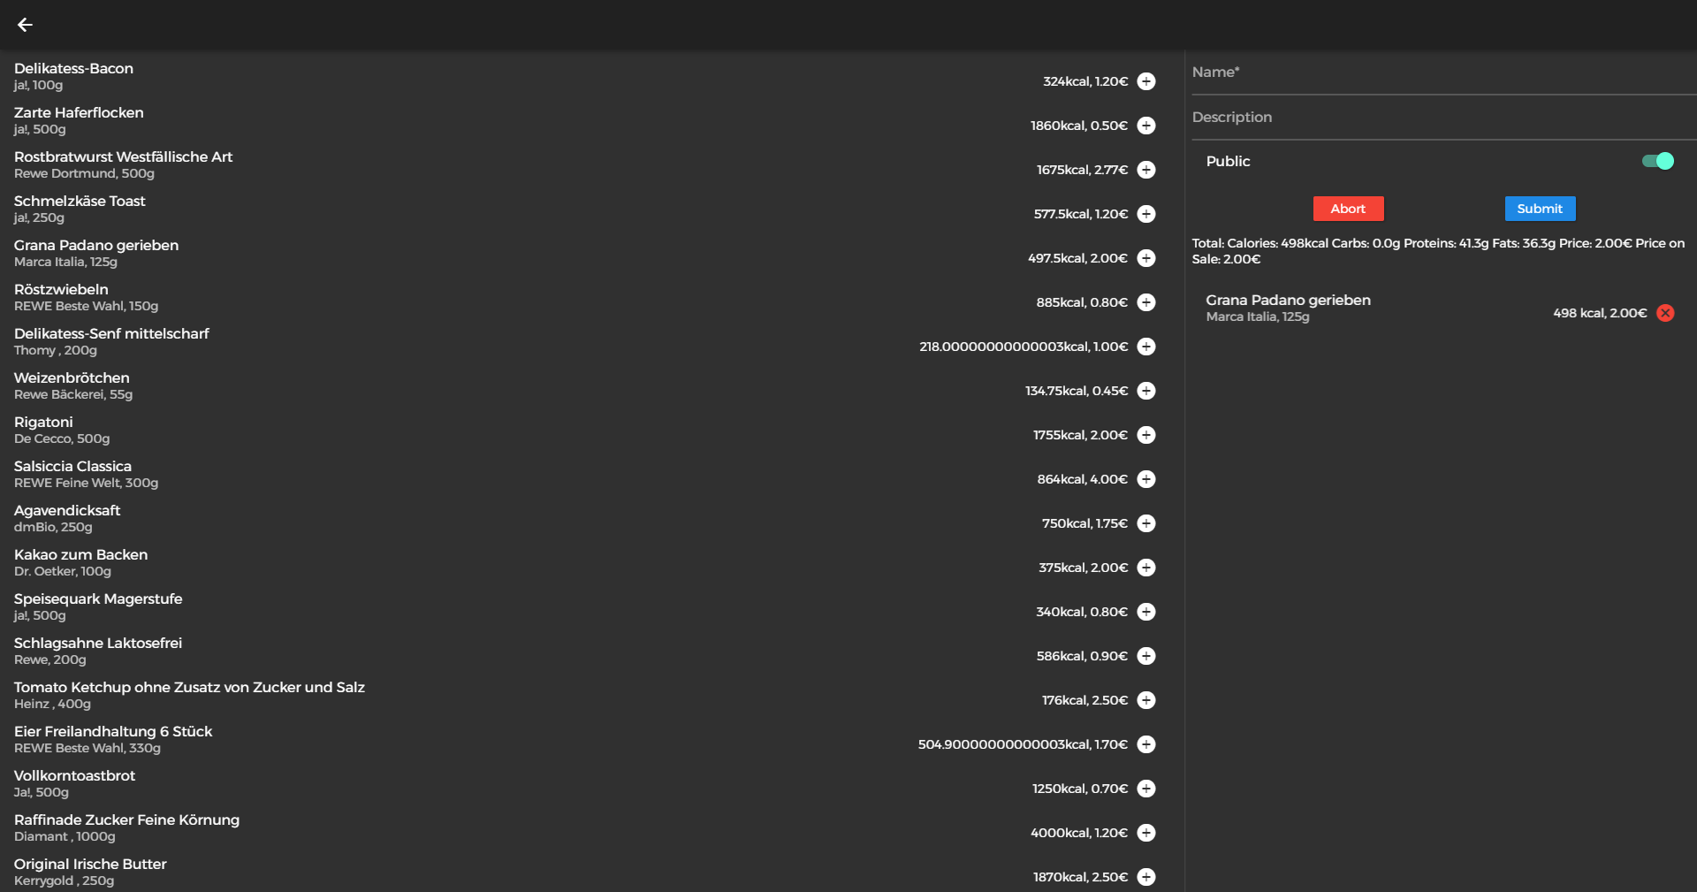Toggle the Public switch off
This screenshot has height=892, width=1697.
coord(1658,161)
